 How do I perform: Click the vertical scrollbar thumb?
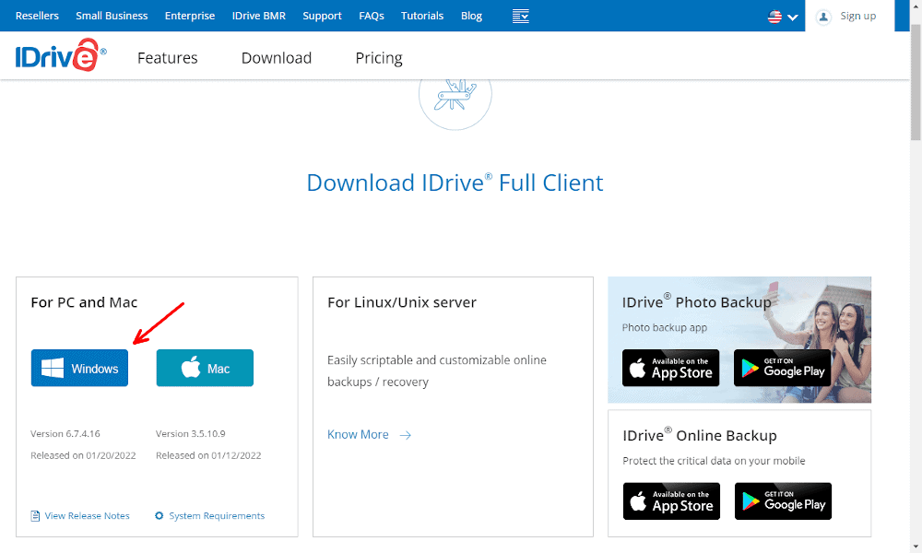(x=916, y=82)
